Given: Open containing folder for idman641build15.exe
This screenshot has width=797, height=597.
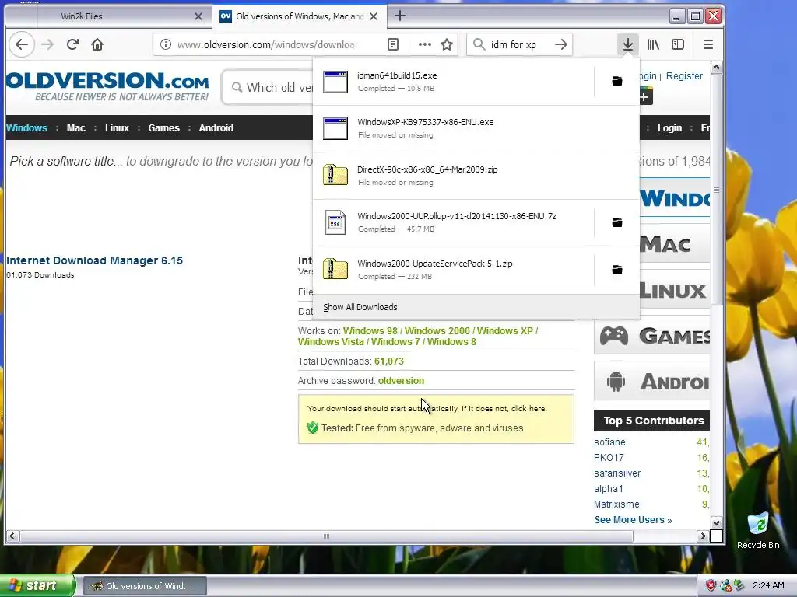Looking at the screenshot, I should click(x=617, y=81).
